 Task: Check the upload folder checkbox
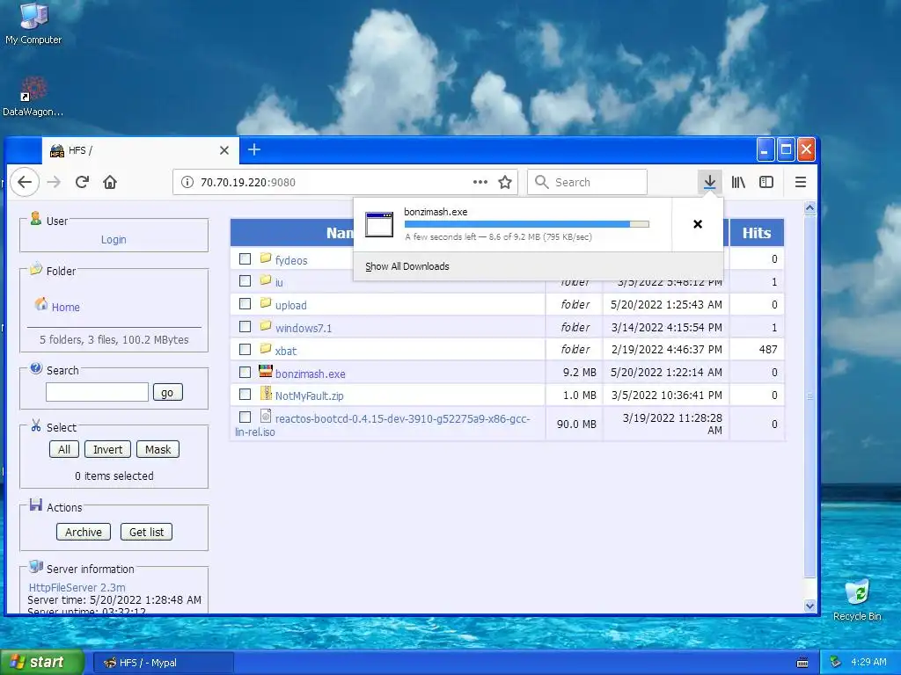(x=245, y=303)
